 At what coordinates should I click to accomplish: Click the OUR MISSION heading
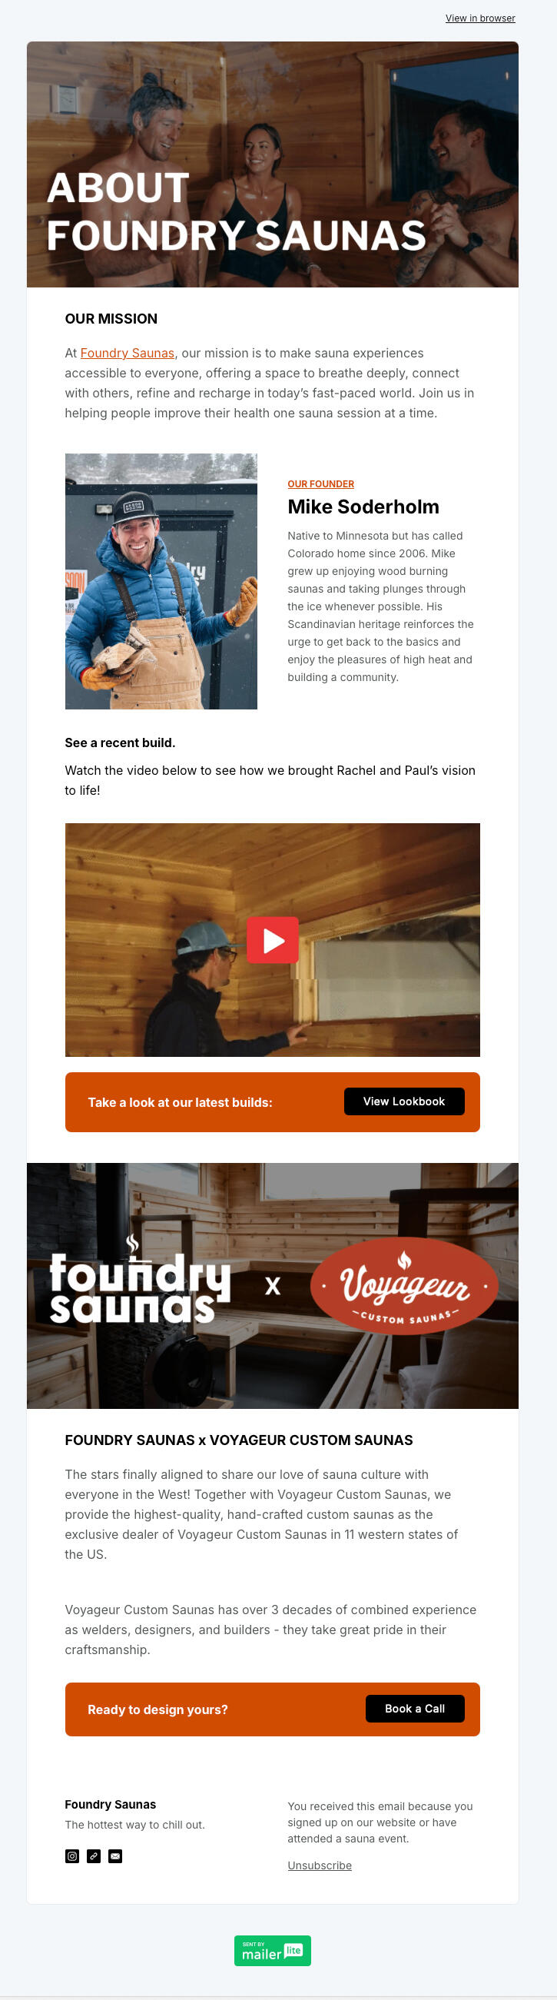coord(111,318)
